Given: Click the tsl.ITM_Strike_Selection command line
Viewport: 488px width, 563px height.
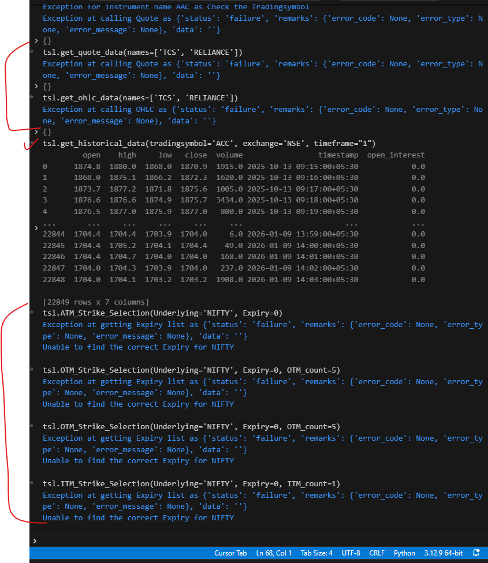Looking at the screenshot, I should [191, 484].
